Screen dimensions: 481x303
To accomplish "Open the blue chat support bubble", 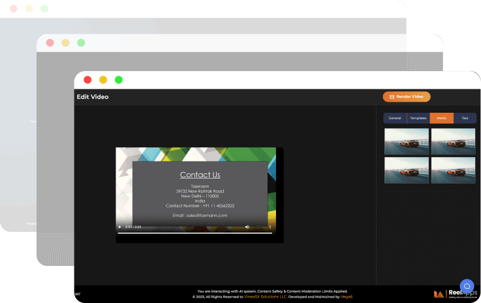I will click(467, 286).
